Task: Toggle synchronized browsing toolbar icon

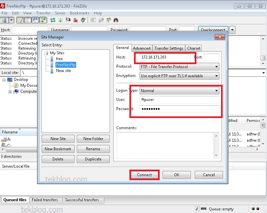Action: (108, 20)
